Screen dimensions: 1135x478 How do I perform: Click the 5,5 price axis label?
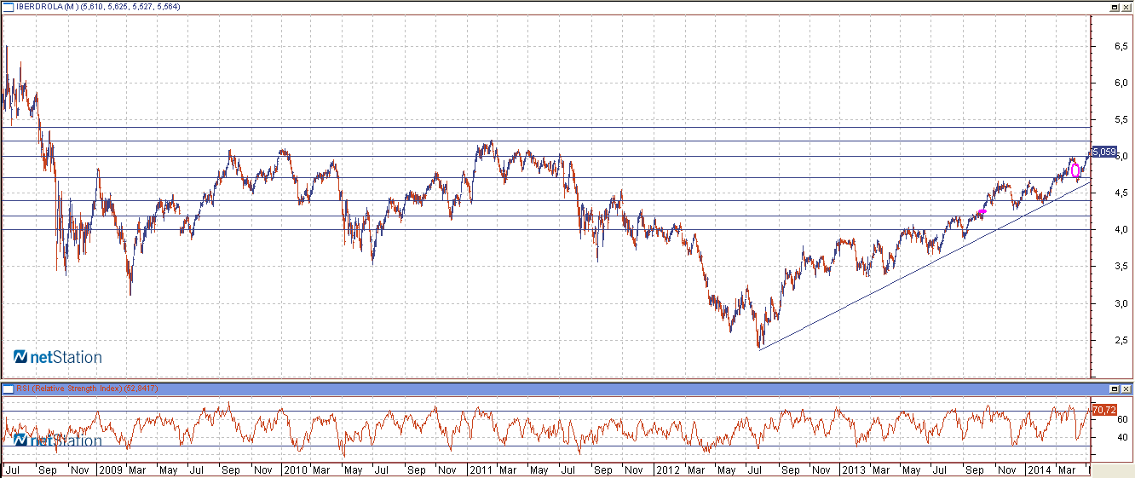[1122, 120]
